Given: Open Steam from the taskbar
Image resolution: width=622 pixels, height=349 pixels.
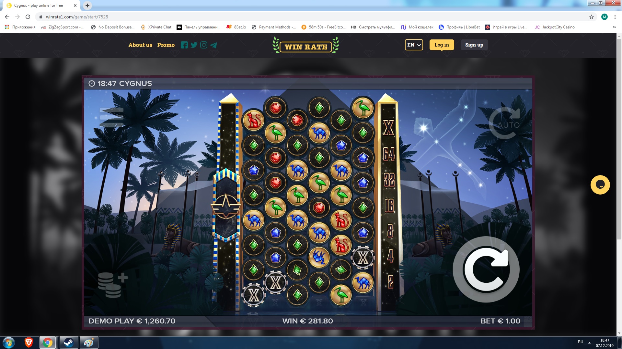Looking at the screenshot, I should (x=69, y=343).
